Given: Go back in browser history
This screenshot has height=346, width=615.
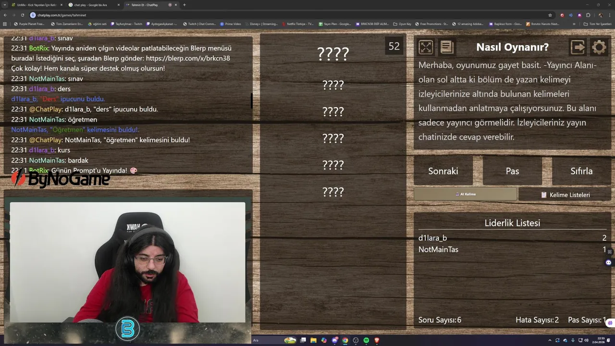Looking at the screenshot, I should 5,15.
